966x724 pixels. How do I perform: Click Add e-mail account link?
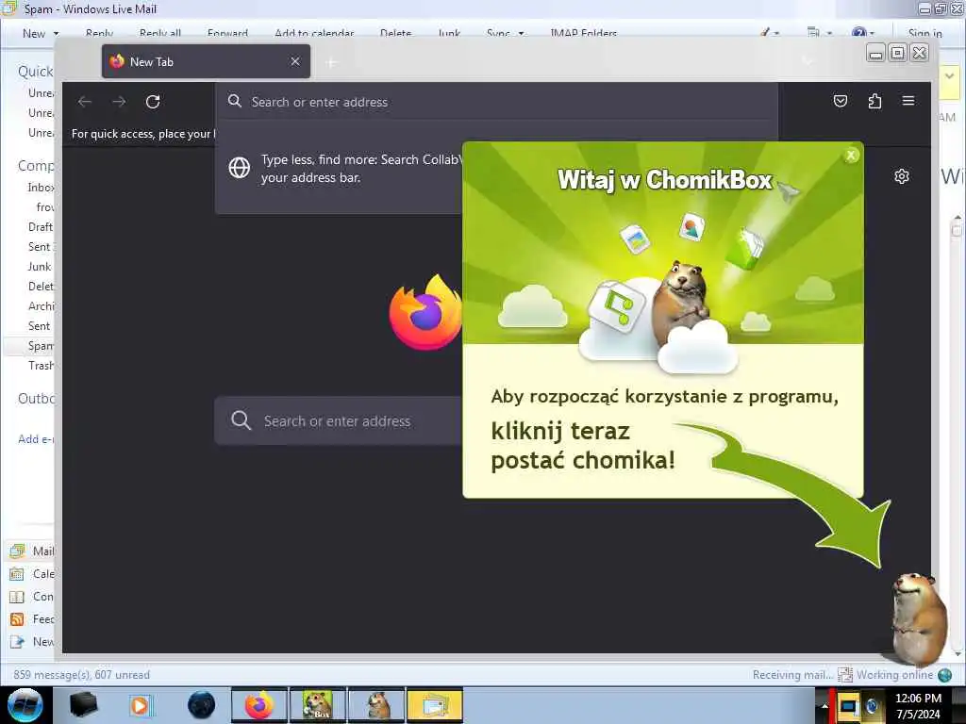coord(36,439)
